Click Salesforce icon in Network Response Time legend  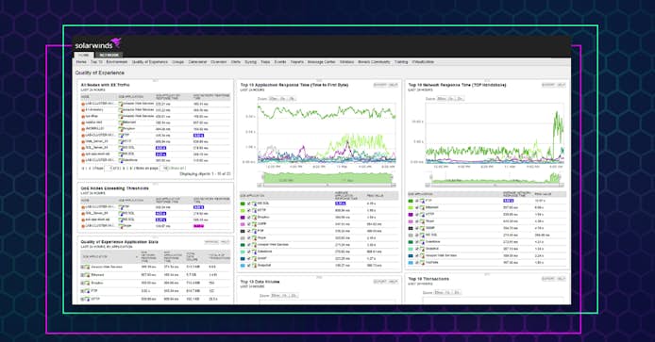click(422, 242)
